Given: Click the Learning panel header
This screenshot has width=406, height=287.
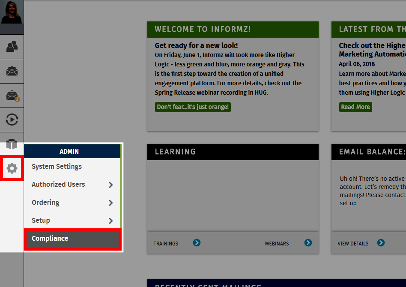Looking at the screenshot, I should (233, 152).
